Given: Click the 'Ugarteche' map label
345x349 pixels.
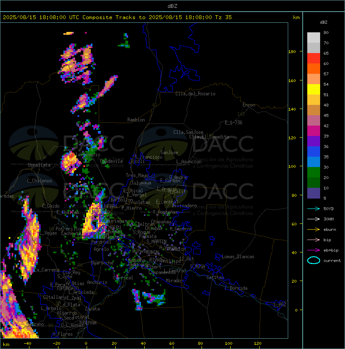Looking at the screenshot, I should coord(102,263).
